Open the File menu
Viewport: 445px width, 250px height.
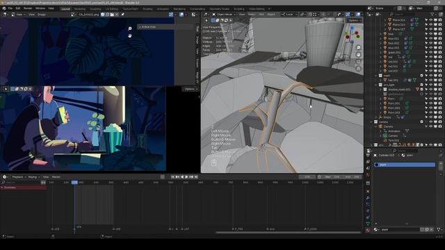tap(10, 8)
